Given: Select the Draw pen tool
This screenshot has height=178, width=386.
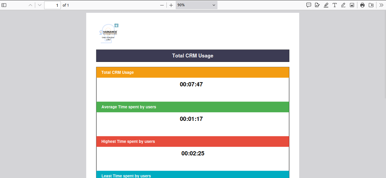Looking at the screenshot, I should pos(343,5).
